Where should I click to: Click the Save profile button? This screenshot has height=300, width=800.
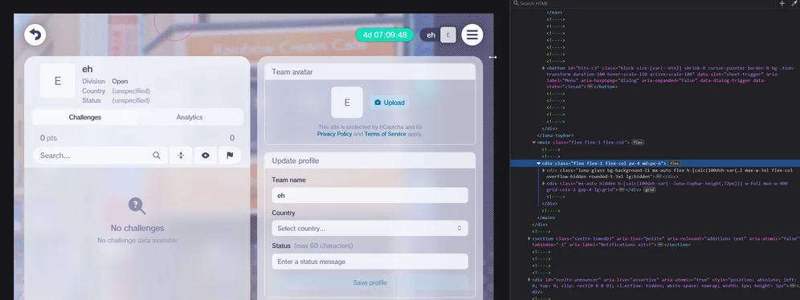(x=370, y=282)
